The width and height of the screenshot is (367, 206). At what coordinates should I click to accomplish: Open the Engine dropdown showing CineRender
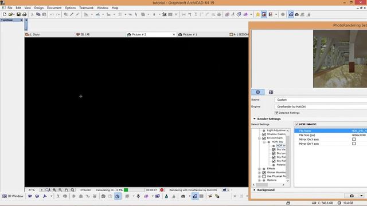click(321, 106)
